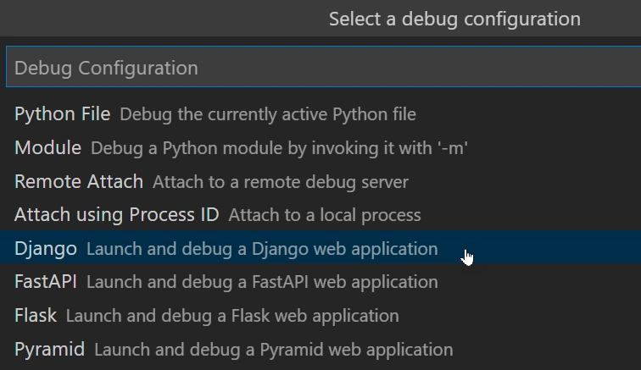The height and width of the screenshot is (370, 641).
Task: Click 'Launch and debug a Pyramid web application'
Action: [x=273, y=349]
